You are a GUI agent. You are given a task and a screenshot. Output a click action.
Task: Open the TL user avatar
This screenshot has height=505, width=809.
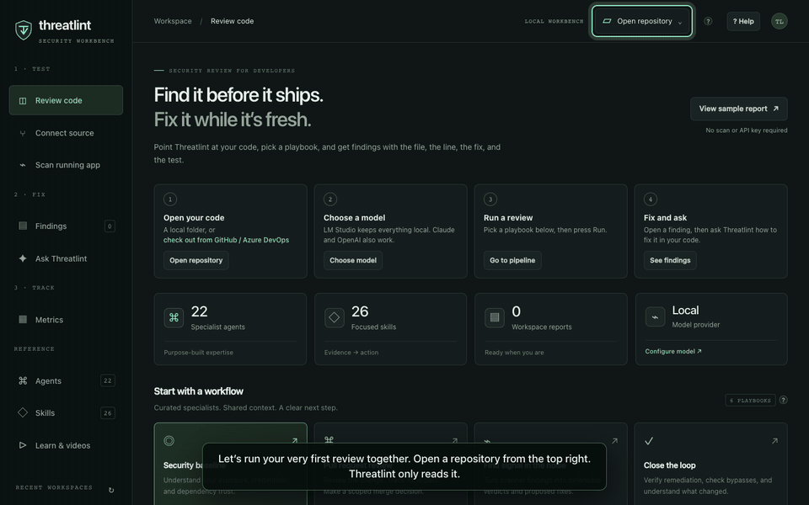[779, 21]
